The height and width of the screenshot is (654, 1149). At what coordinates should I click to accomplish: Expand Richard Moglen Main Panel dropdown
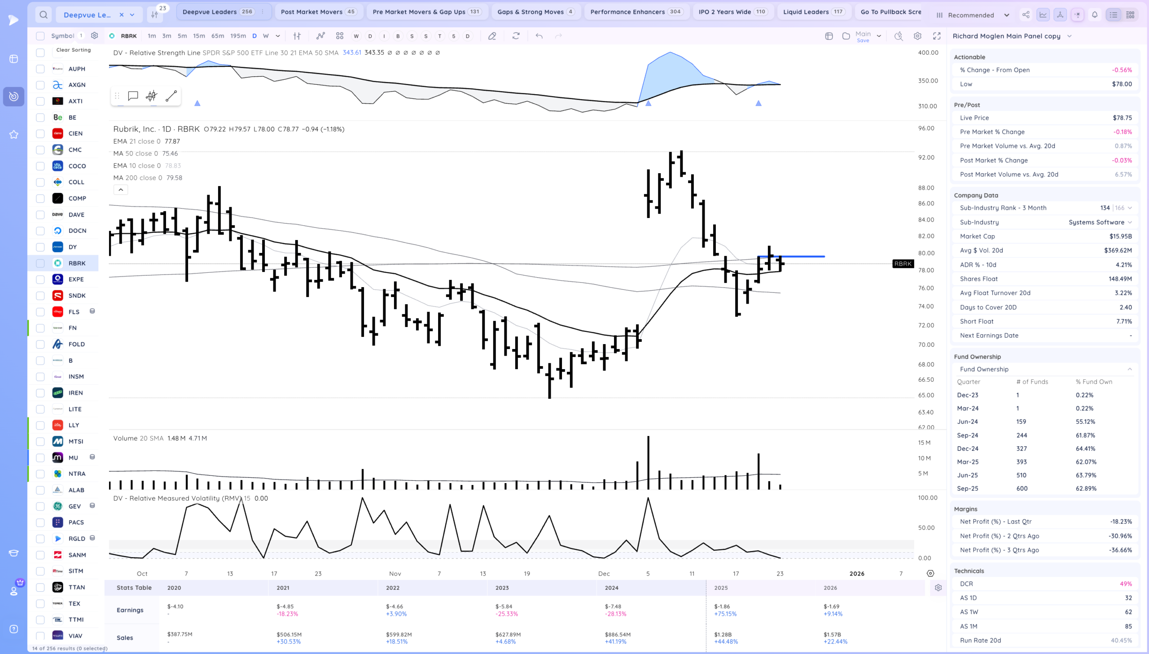[x=1070, y=36]
